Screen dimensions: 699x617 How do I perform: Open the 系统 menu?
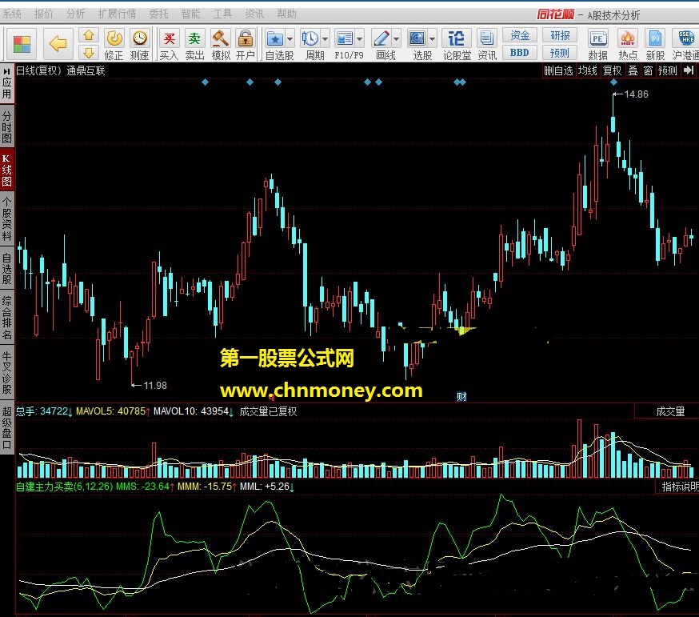click(x=12, y=14)
